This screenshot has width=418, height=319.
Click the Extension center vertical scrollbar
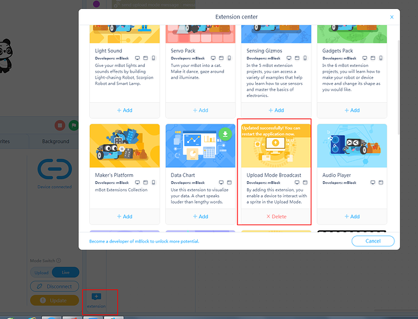(x=399, y=87)
